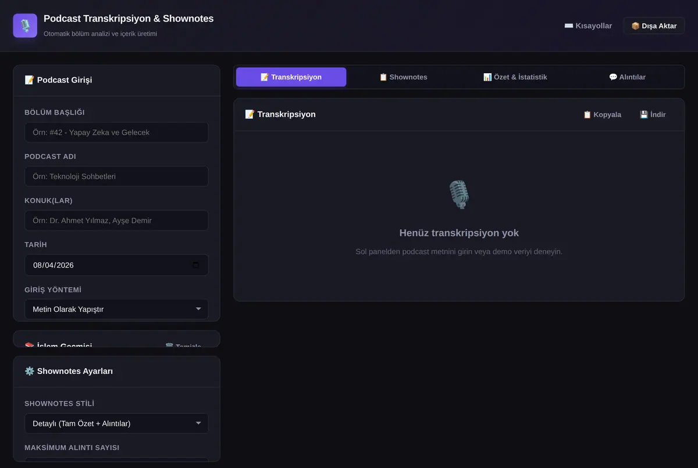The height and width of the screenshot is (468, 698).
Task: Go to the Alıntılar tab
Action: point(627,77)
